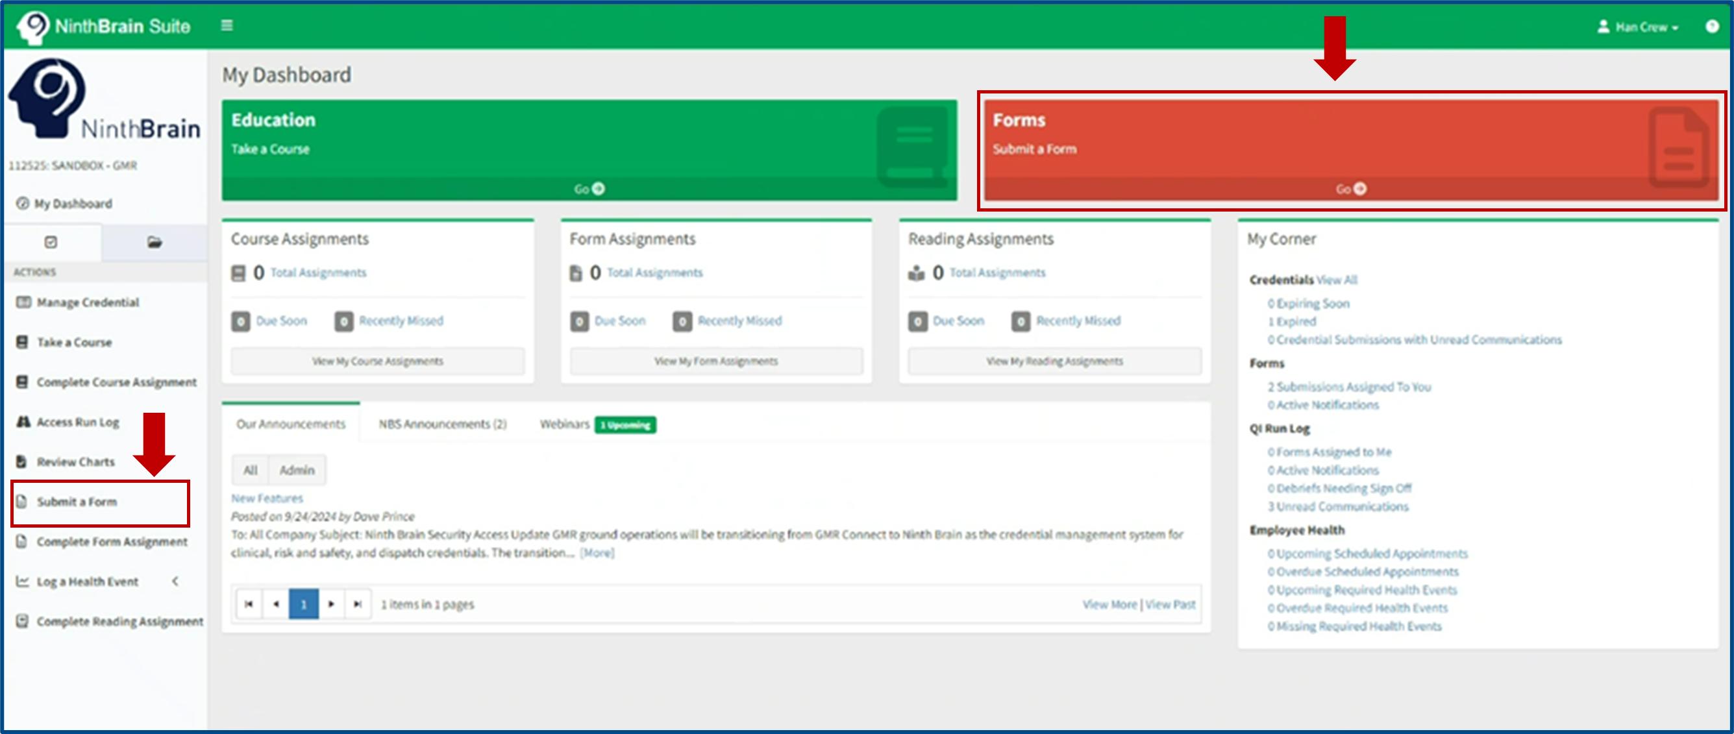Open 3 Unread Communications link
Viewport: 1734px width, 734px height.
(1338, 507)
